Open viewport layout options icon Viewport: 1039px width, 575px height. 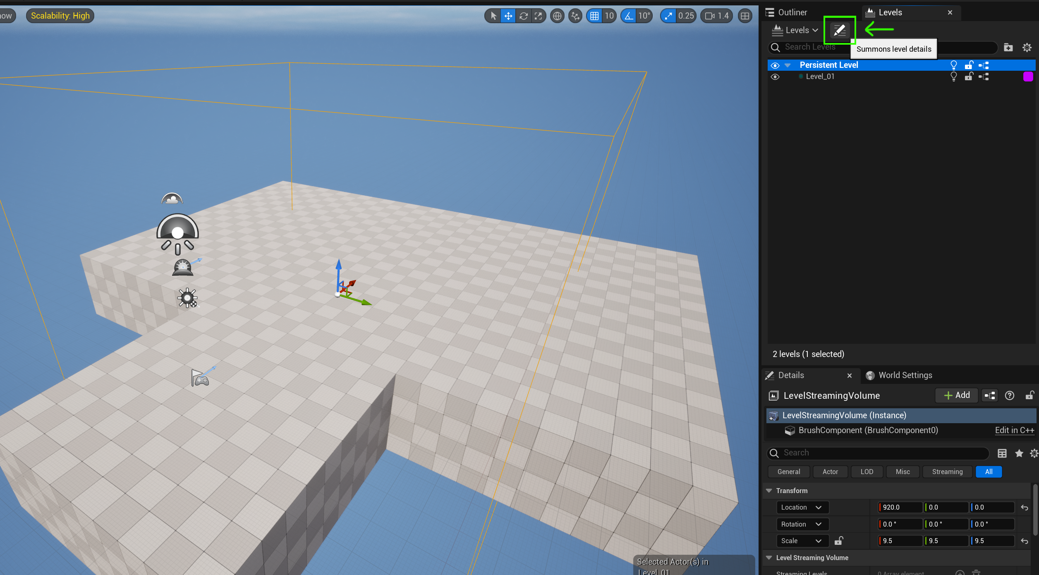tap(745, 16)
